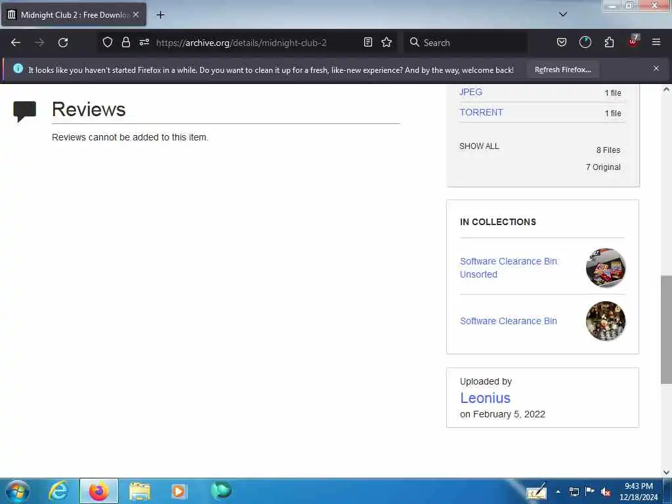Open uploader Leonius profile

click(x=485, y=398)
